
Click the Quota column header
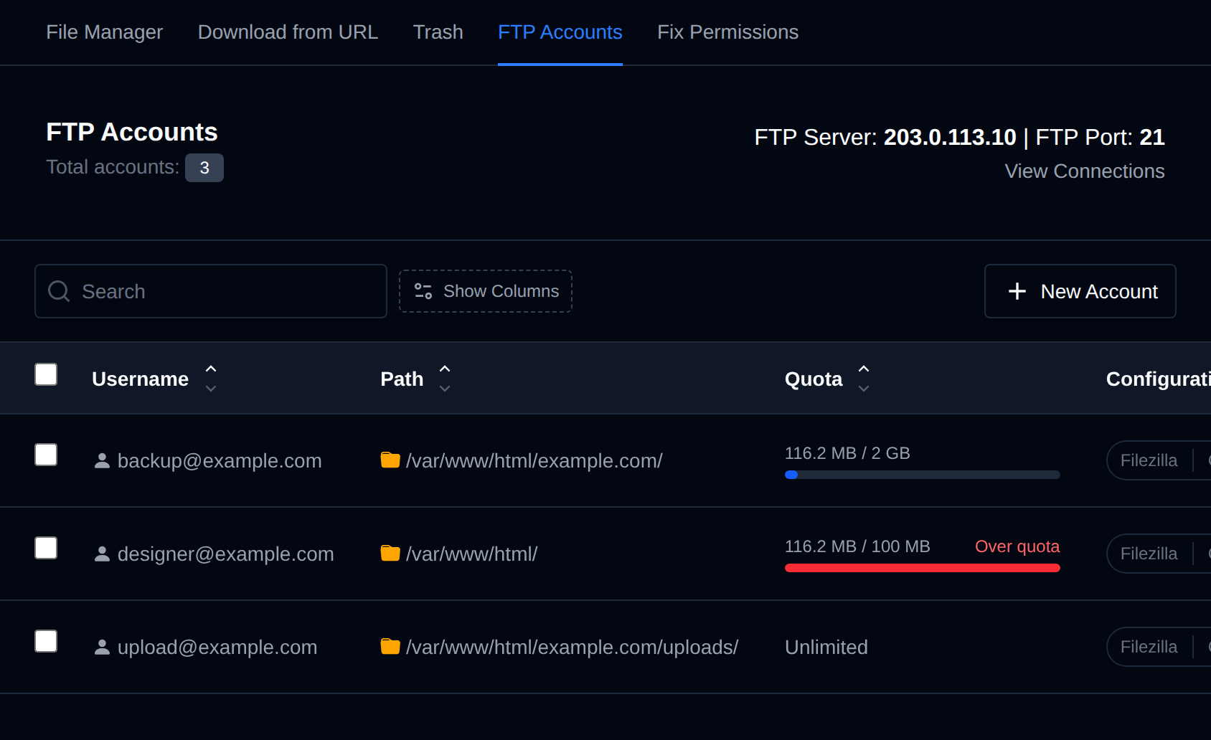[x=814, y=379]
